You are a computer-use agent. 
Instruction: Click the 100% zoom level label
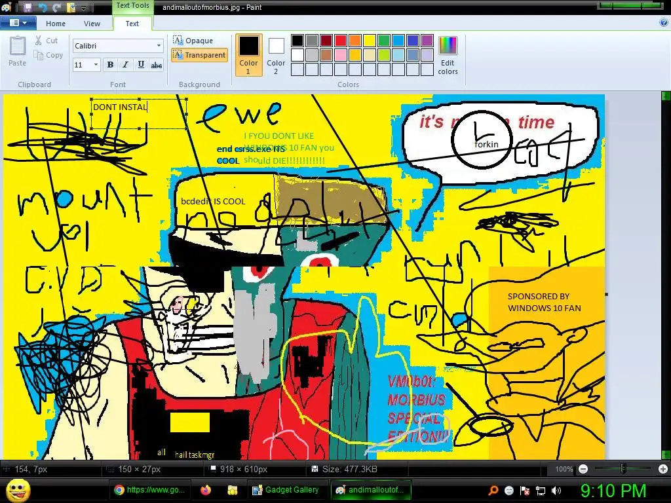564,469
